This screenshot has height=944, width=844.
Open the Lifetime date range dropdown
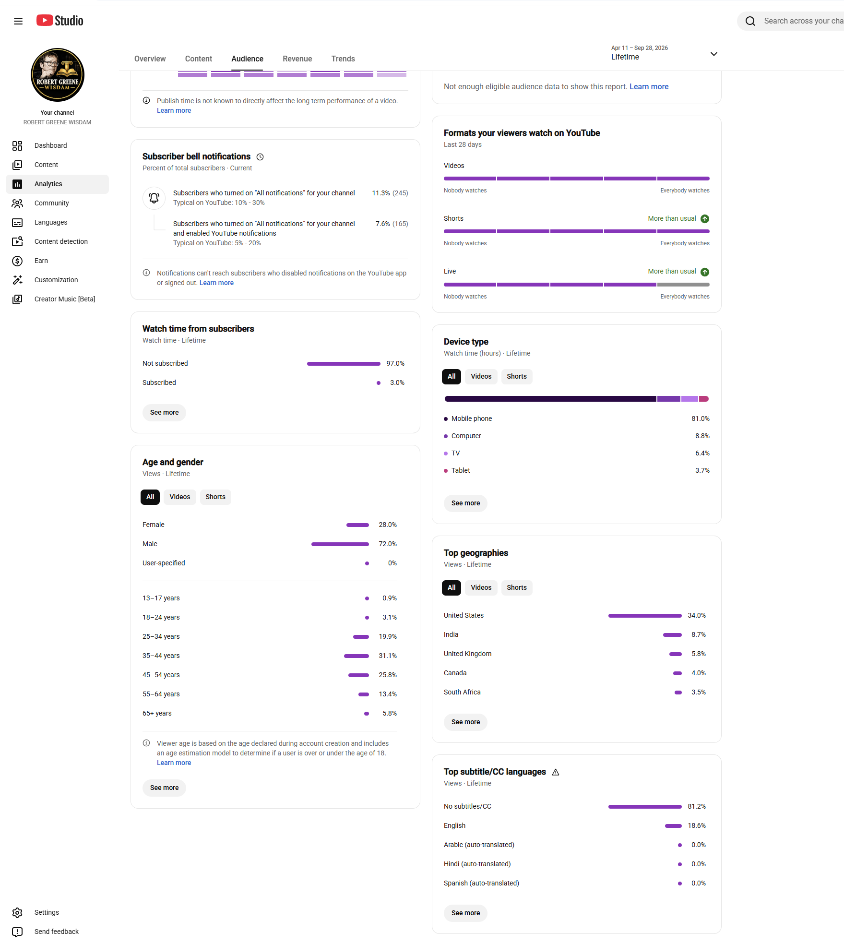(665, 53)
